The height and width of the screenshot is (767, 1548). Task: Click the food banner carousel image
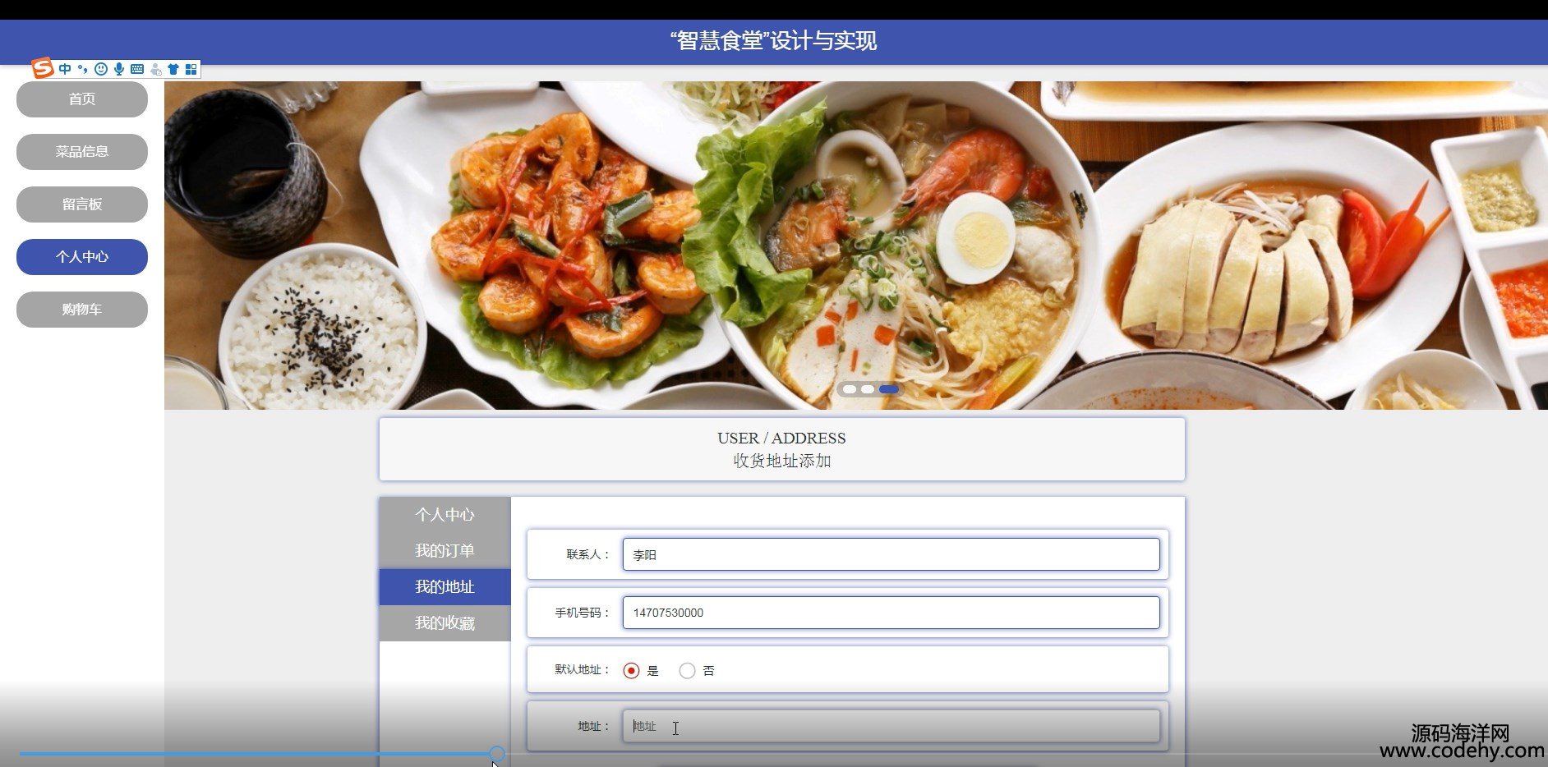click(x=856, y=245)
